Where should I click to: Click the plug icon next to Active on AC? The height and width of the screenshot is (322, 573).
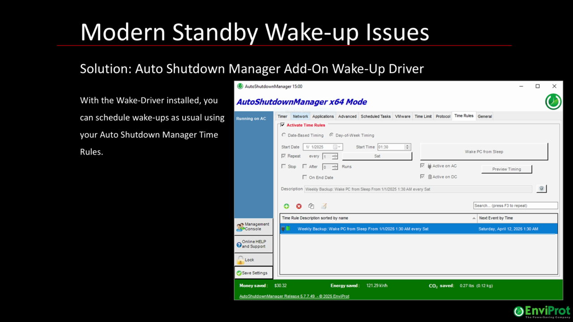click(429, 166)
